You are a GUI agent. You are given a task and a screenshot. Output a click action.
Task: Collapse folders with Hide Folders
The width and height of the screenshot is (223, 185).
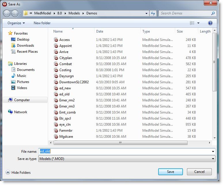point(18,173)
